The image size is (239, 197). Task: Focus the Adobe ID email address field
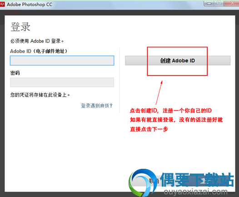[x=62, y=61]
